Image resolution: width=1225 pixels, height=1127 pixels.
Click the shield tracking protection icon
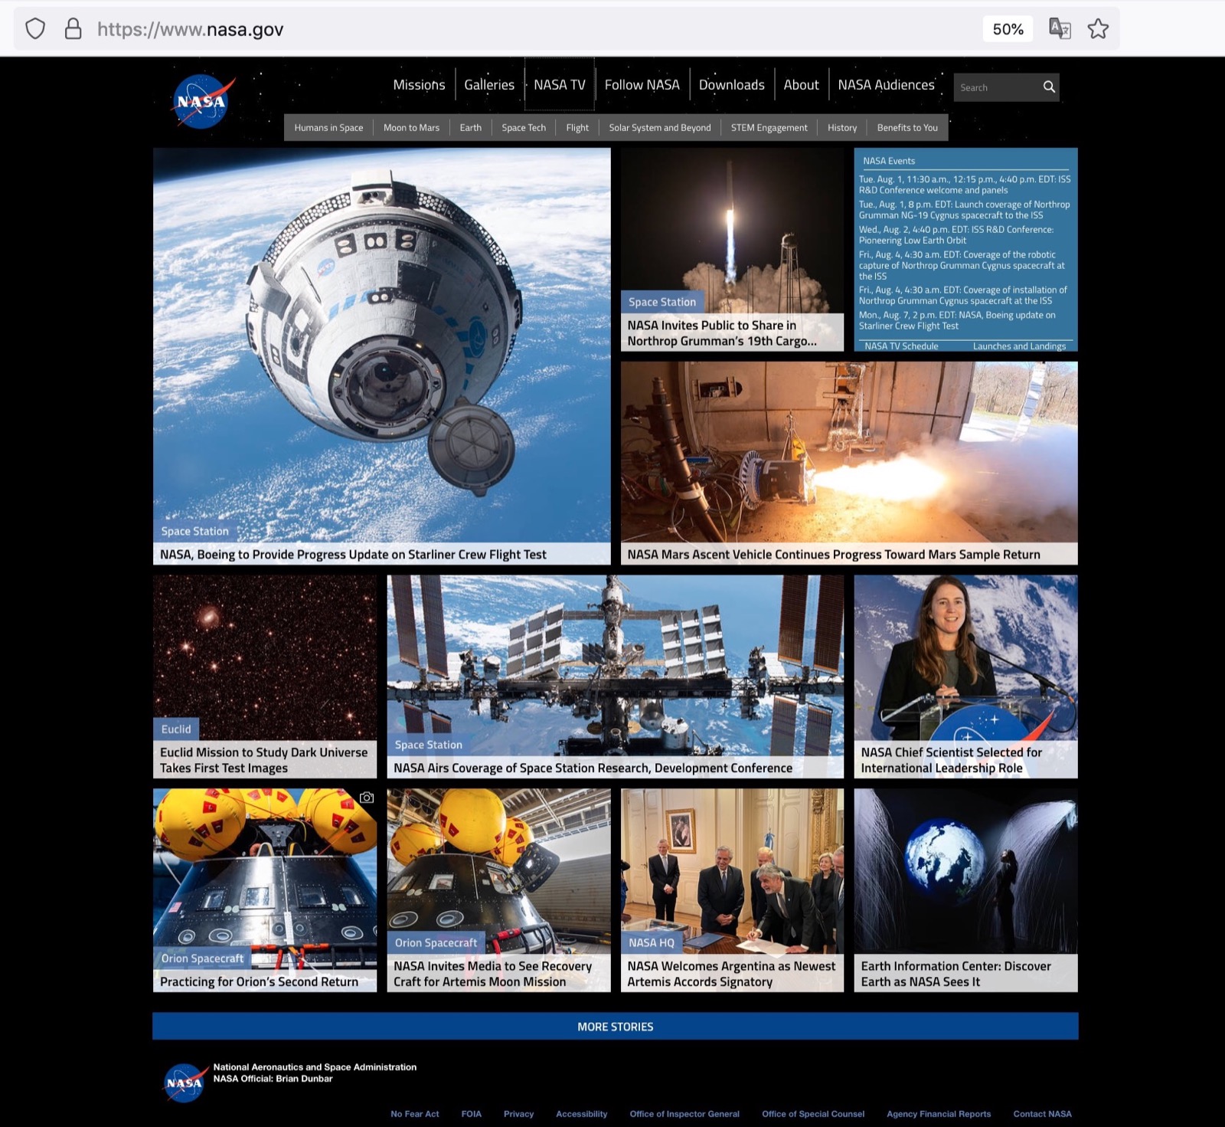pos(35,29)
